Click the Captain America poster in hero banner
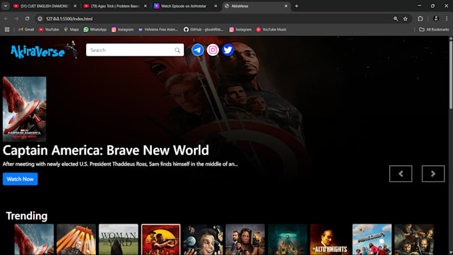The width and height of the screenshot is (453, 255). (x=25, y=109)
